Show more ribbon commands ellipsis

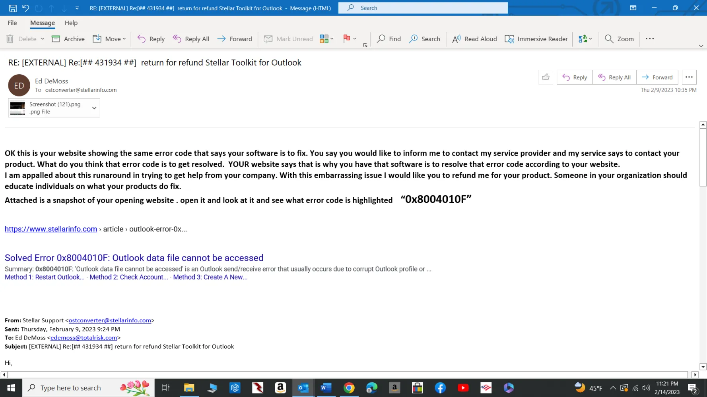650,39
